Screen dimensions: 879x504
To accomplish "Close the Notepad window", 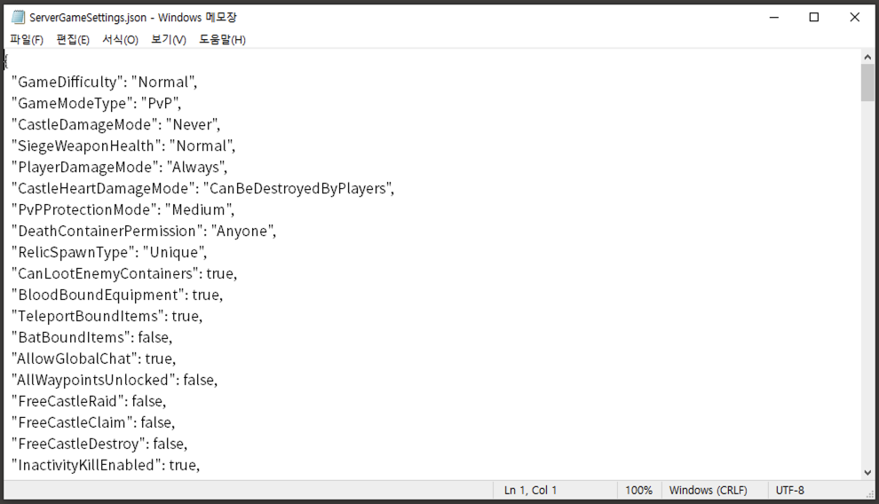I will pyautogui.click(x=854, y=18).
